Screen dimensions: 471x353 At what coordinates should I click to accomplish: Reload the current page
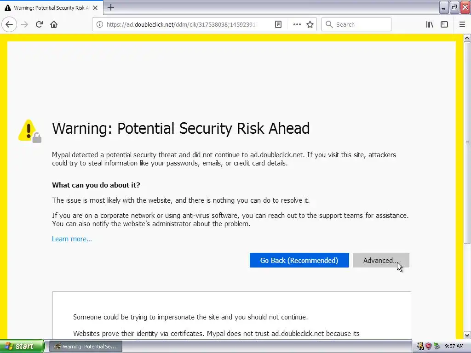39,24
